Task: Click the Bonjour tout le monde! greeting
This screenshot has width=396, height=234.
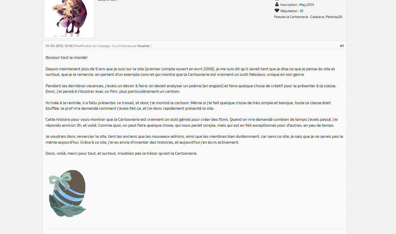Action: [x=66, y=57]
